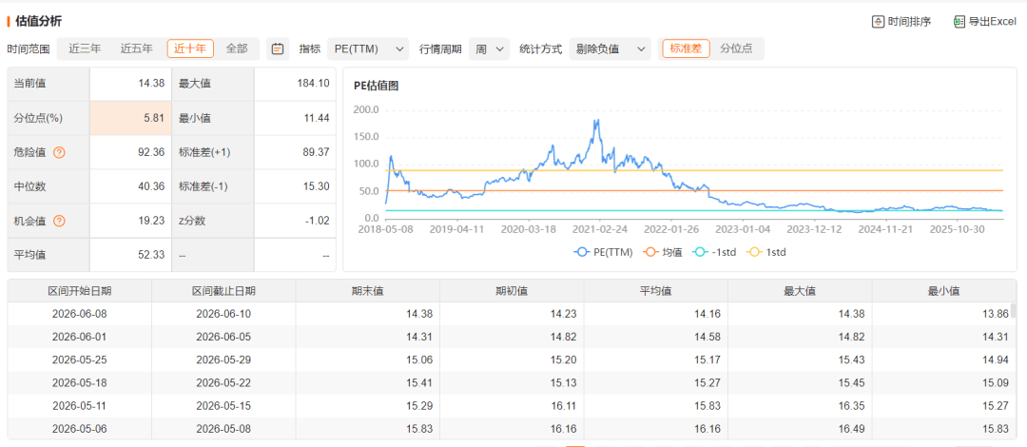
Task: Click 时间排序 text button
Action: [x=909, y=22]
